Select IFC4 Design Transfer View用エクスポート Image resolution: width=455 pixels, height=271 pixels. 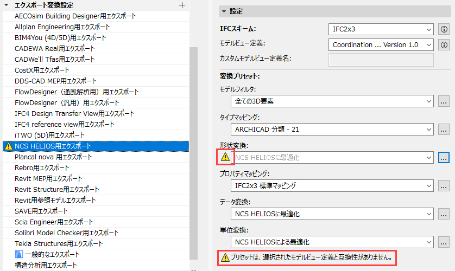96,113
